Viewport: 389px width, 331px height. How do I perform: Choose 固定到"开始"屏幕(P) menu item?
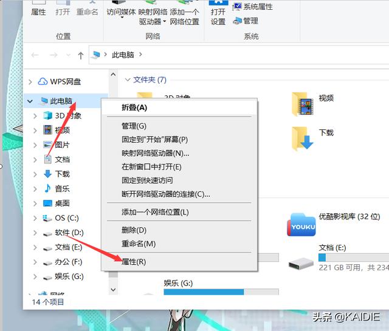(179, 139)
